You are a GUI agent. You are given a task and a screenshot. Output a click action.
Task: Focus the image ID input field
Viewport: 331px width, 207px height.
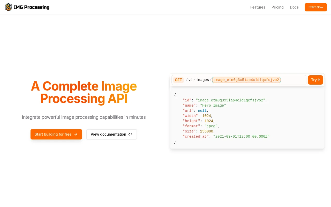[246, 80]
